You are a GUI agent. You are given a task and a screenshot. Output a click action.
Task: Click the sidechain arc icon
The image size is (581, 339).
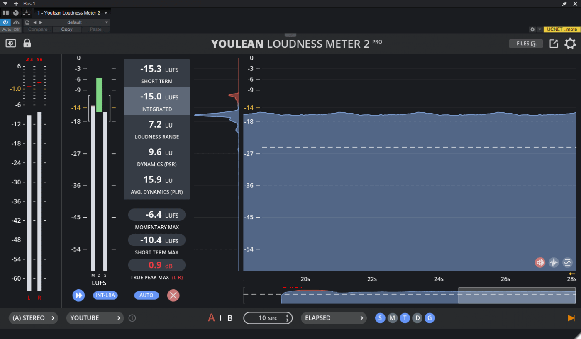tap(17, 22)
